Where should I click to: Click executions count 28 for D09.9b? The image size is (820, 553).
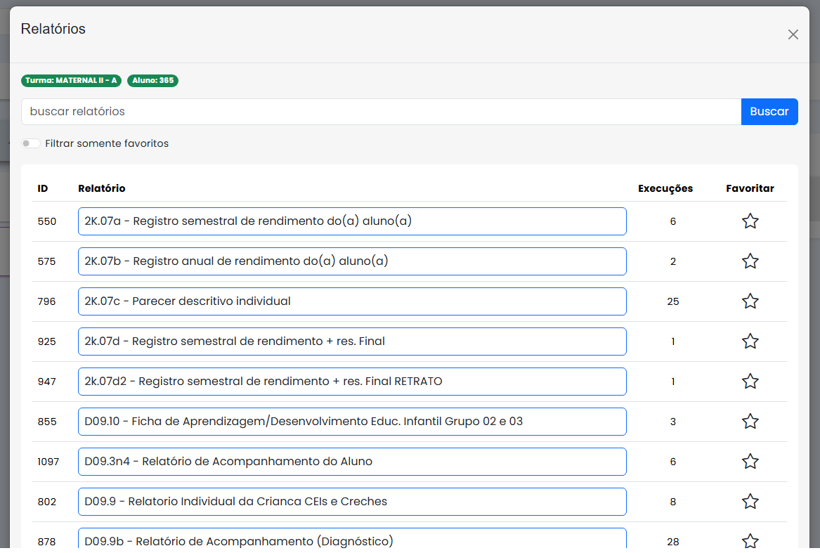pyautogui.click(x=672, y=542)
